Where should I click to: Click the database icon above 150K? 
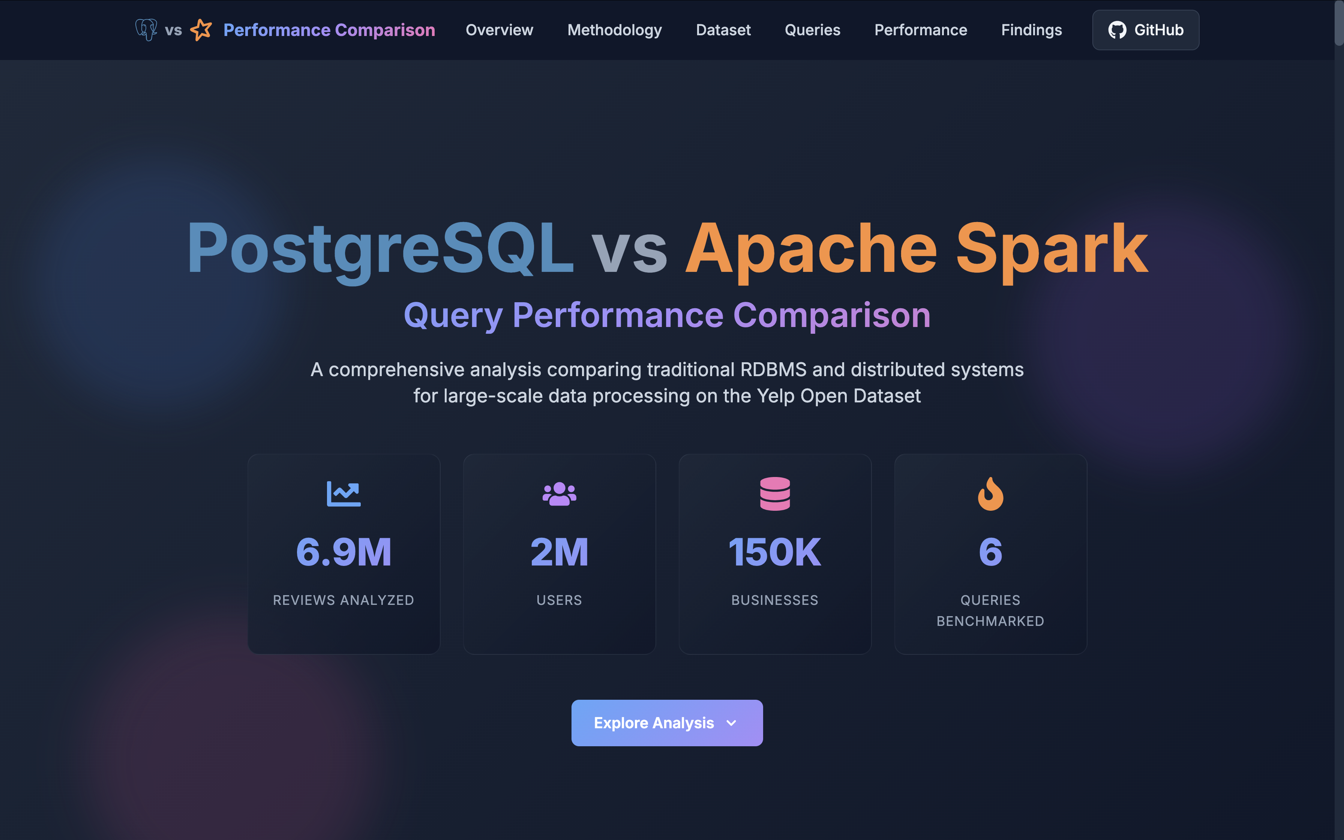pos(775,493)
